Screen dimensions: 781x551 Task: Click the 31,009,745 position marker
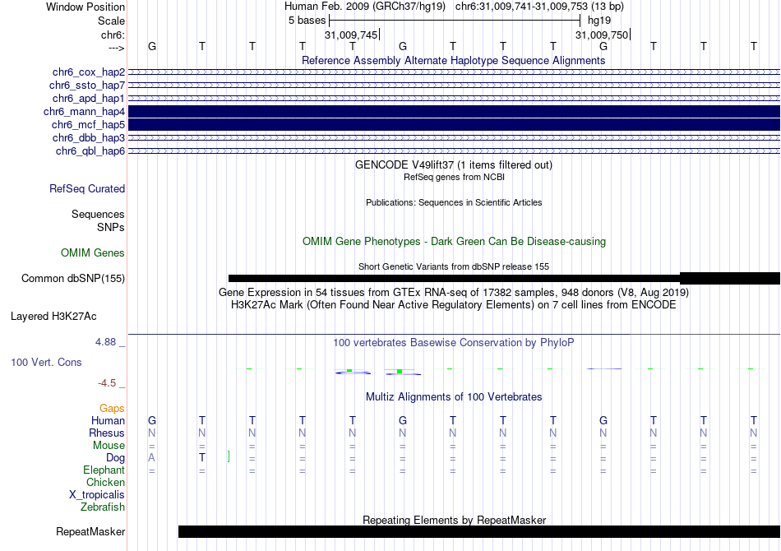(x=351, y=35)
